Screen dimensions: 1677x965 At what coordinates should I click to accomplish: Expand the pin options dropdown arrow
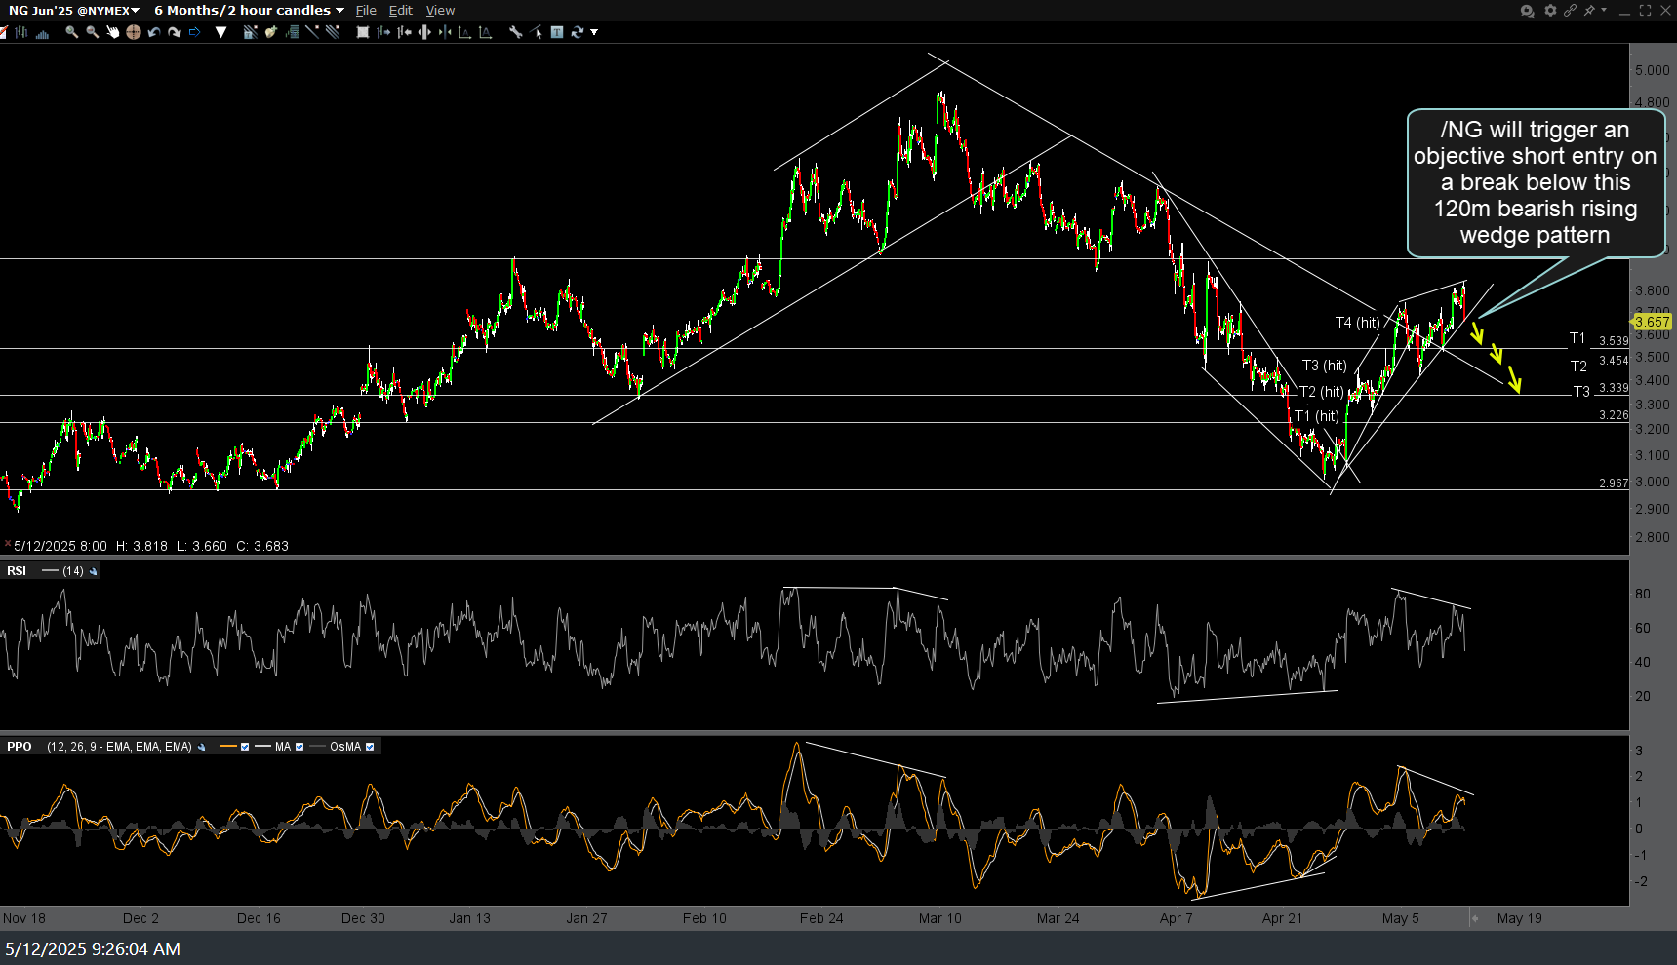click(x=1603, y=11)
